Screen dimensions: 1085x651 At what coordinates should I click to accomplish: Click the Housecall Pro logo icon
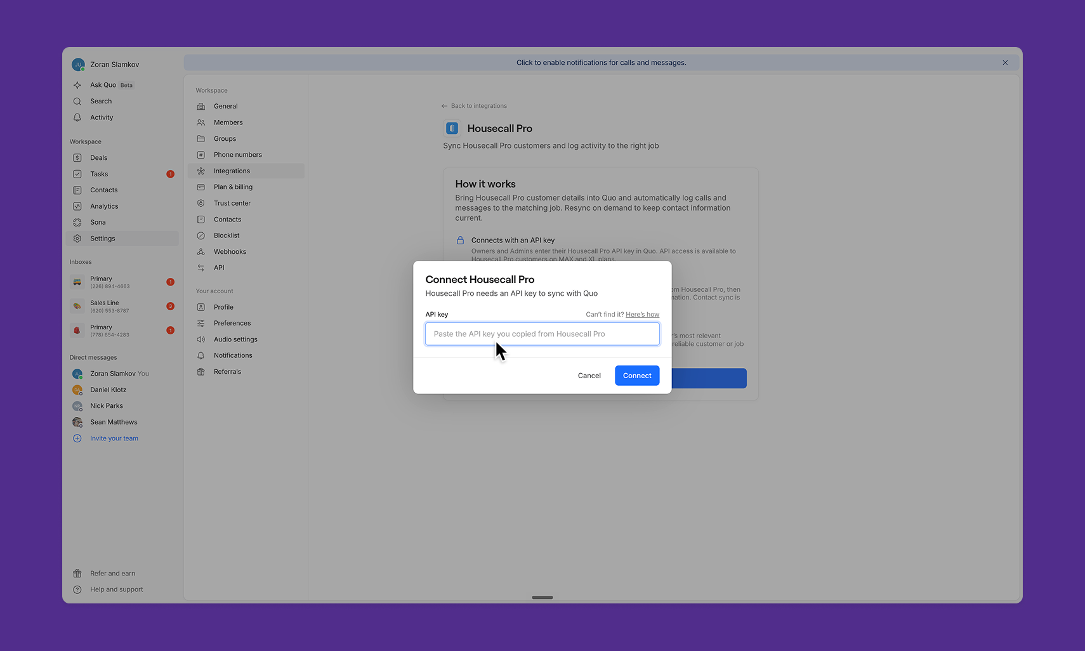pyautogui.click(x=452, y=128)
